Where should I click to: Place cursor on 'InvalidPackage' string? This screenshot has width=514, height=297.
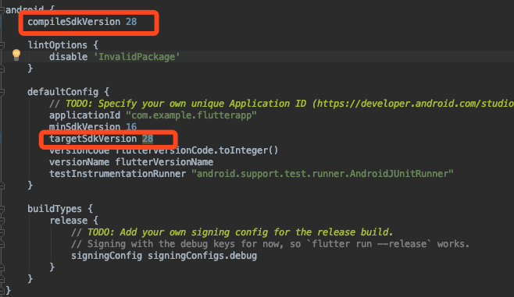137,57
